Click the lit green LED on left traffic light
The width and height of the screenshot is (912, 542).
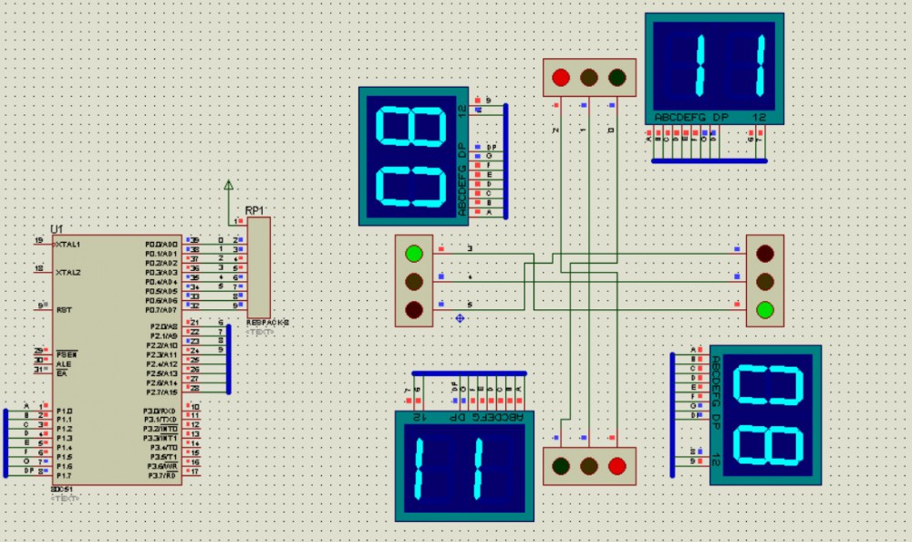[414, 253]
